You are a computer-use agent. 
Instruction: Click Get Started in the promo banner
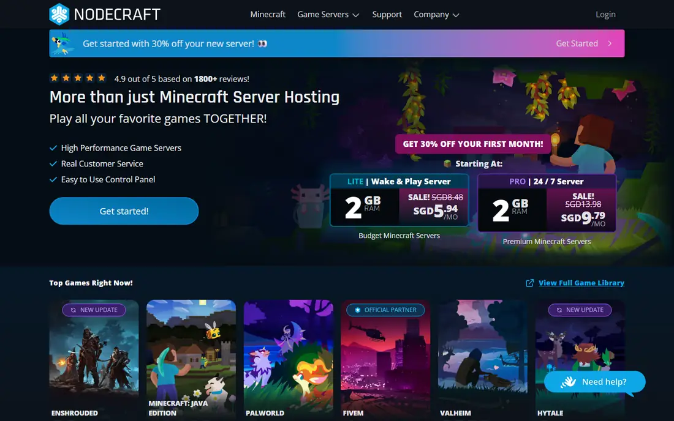tap(577, 43)
